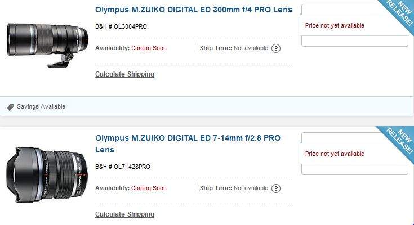Viewport: 414px width, 225px height.
Task: Open the Olympus 300mm f/4 PRO Lens title
Action: pos(194,10)
